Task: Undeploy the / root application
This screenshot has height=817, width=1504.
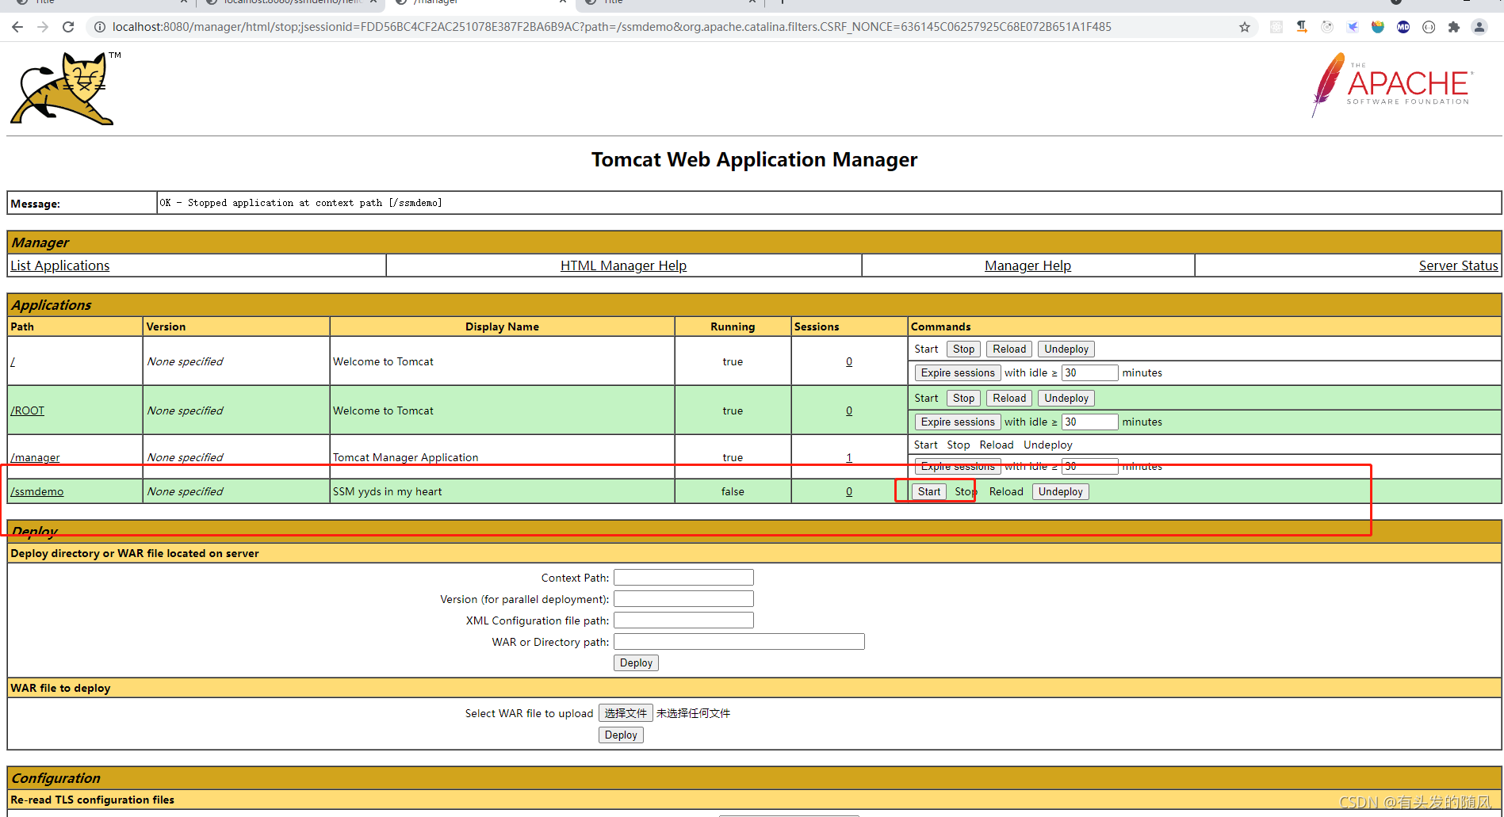Action: [x=1066, y=349]
